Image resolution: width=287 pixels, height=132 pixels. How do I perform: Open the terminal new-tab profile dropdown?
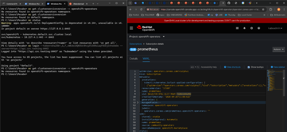97,3
